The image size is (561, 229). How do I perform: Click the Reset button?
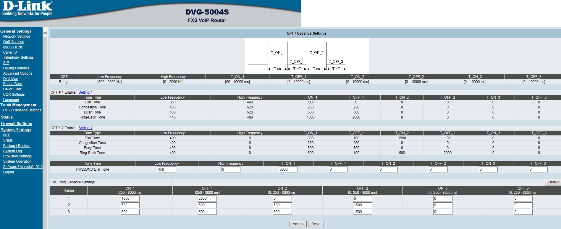tap(316, 224)
